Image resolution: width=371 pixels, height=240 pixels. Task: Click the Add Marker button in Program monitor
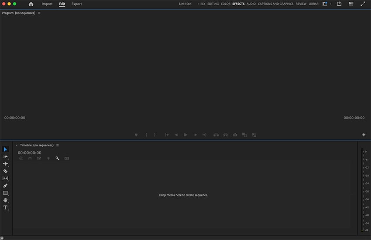pos(136,135)
